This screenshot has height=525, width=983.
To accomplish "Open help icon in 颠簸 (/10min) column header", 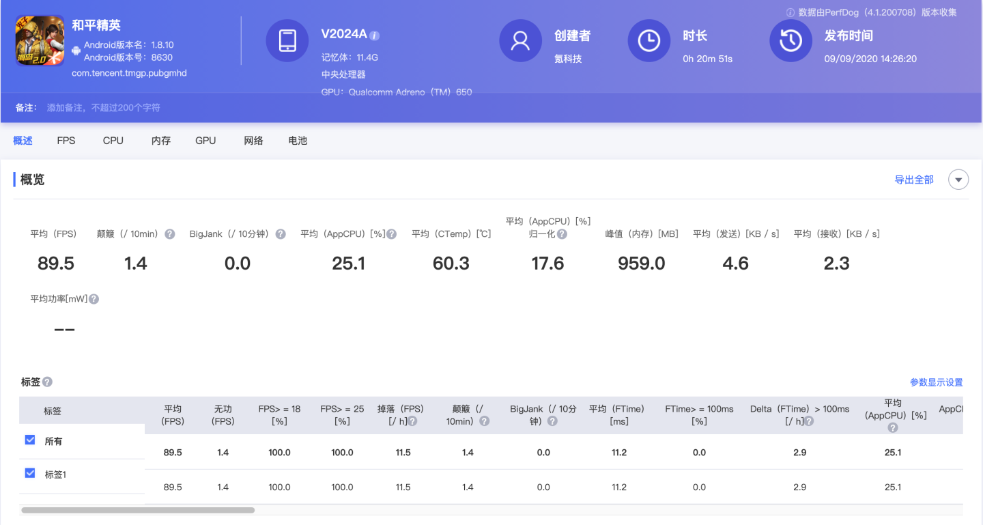I will point(484,421).
